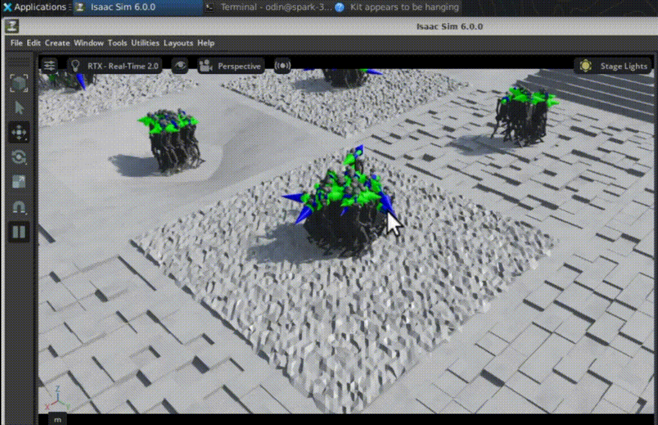The width and height of the screenshot is (658, 425).
Task: Open the eye visibility options menu
Action: click(181, 66)
